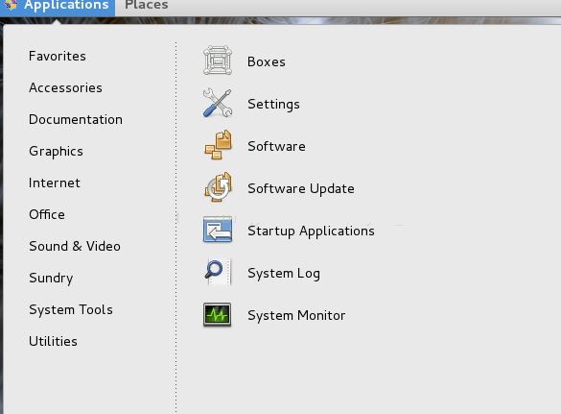
Task: Launch System Monitor graph icon
Action: click(x=217, y=314)
